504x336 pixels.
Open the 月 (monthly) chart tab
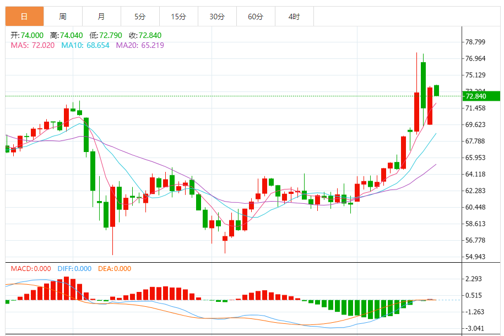(x=101, y=17)
